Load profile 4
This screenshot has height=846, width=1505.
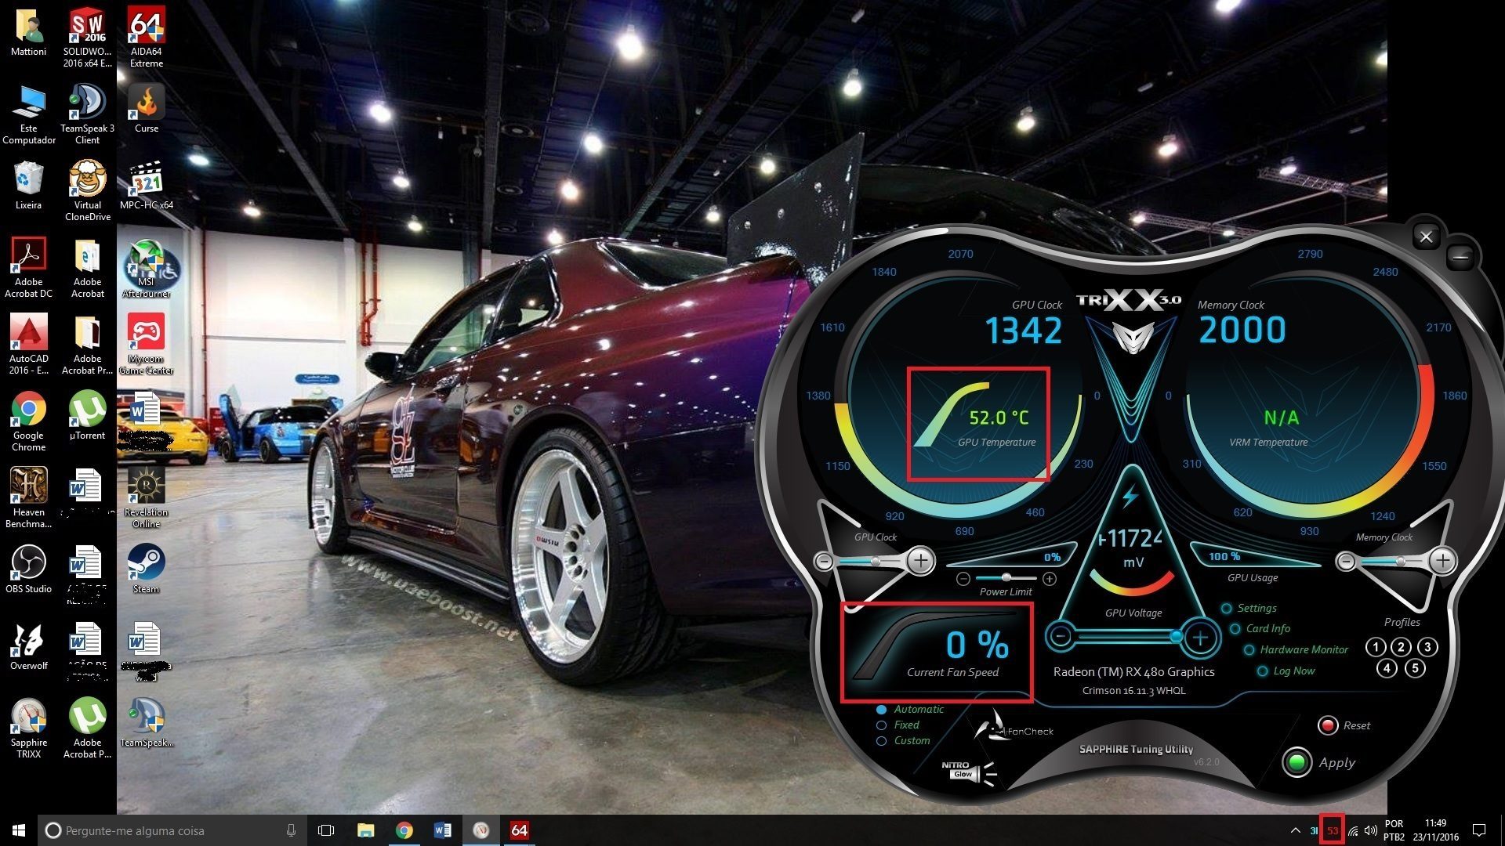tap(1387, 668)
